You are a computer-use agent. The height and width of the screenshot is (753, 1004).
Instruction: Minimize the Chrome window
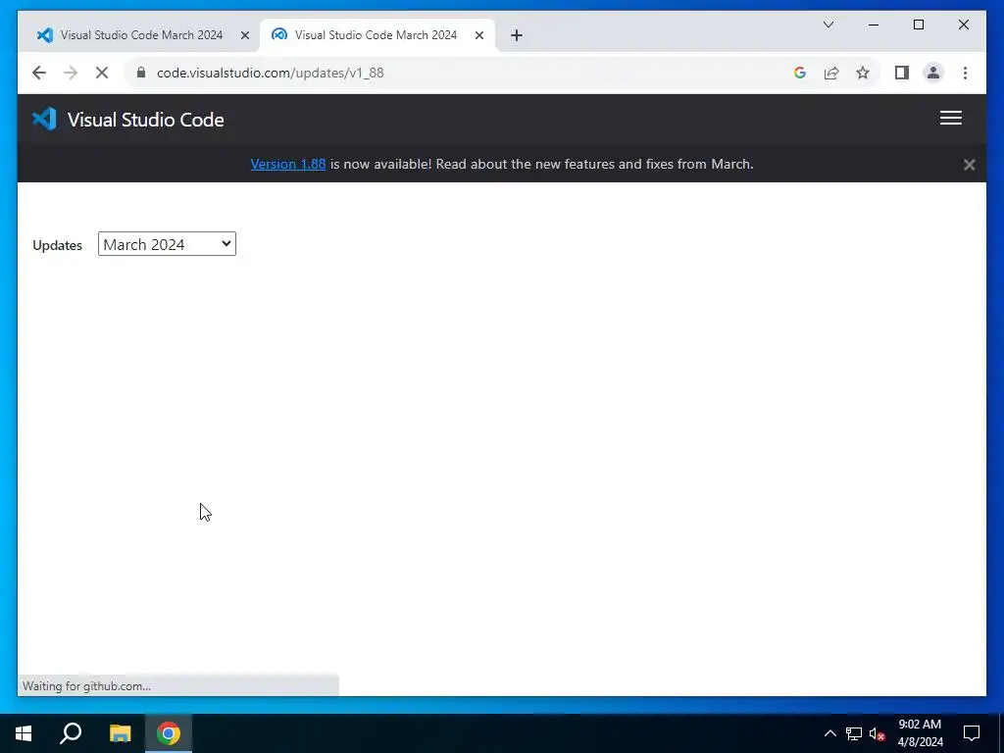point(874,25)
